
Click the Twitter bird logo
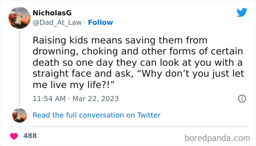click(x=242, y=12)
